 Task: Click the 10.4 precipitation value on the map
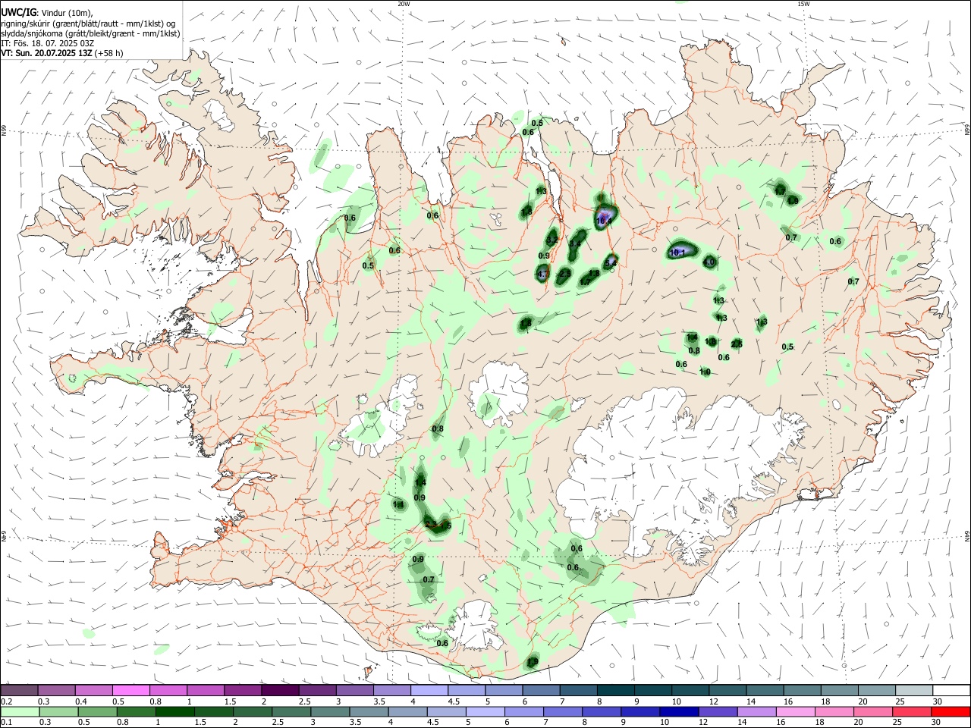pyautogui.click(x=605, y=220)
